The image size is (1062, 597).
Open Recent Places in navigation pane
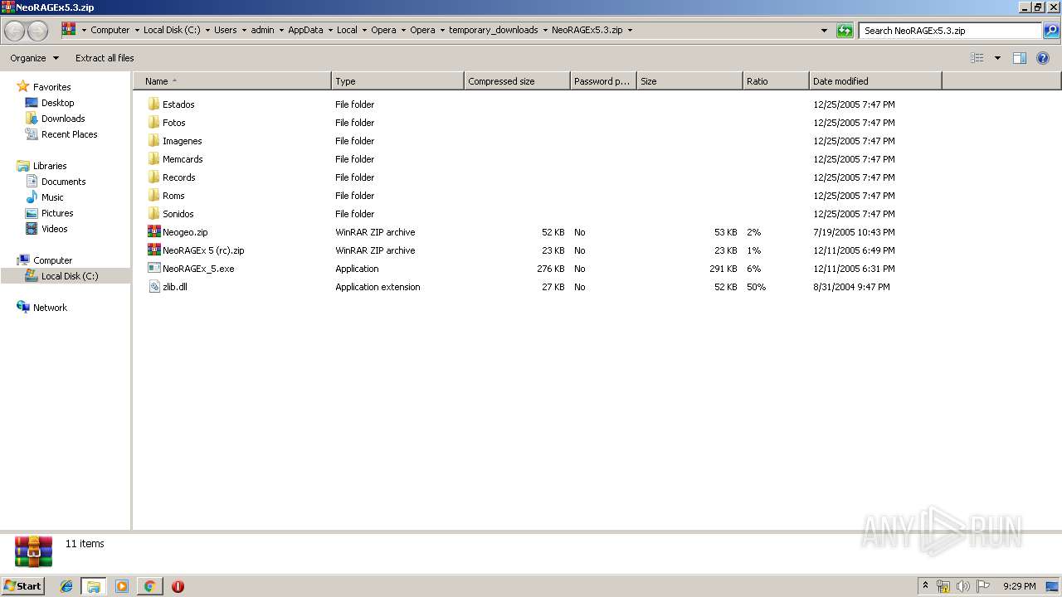(x=69, y=134)
